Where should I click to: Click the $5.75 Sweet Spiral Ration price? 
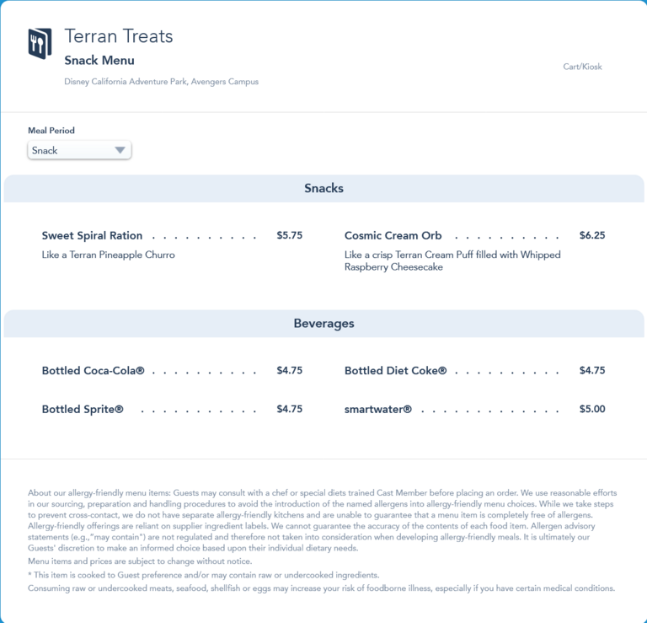click(289, 236)
